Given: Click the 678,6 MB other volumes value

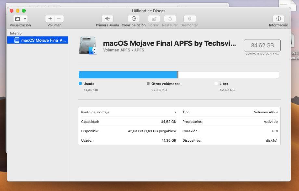Looking at the screenshot, I should [x=159, y=90].
